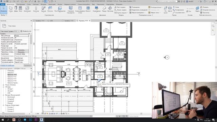
Task: Select the curtain grid tool
Action: point(80,10)
